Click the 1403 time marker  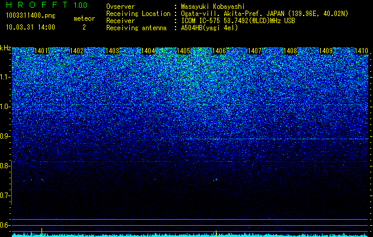pyautogui.click(x=112, y=51)
